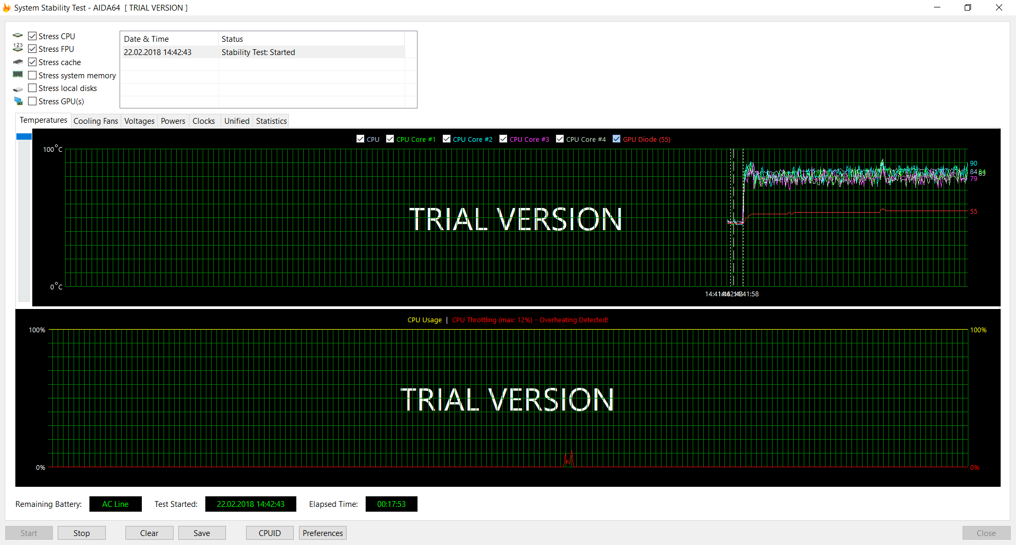Click the cache chip icon beside Stress cache
Viewport: 1016px width, 545px height.
pos(18,62)
